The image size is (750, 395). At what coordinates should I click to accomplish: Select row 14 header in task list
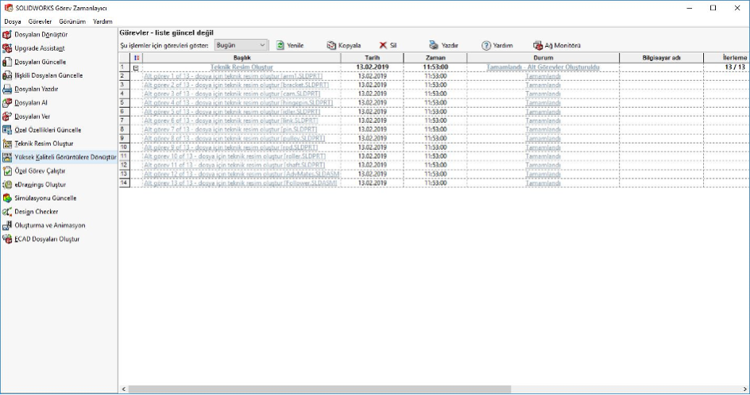pos(124,182)
